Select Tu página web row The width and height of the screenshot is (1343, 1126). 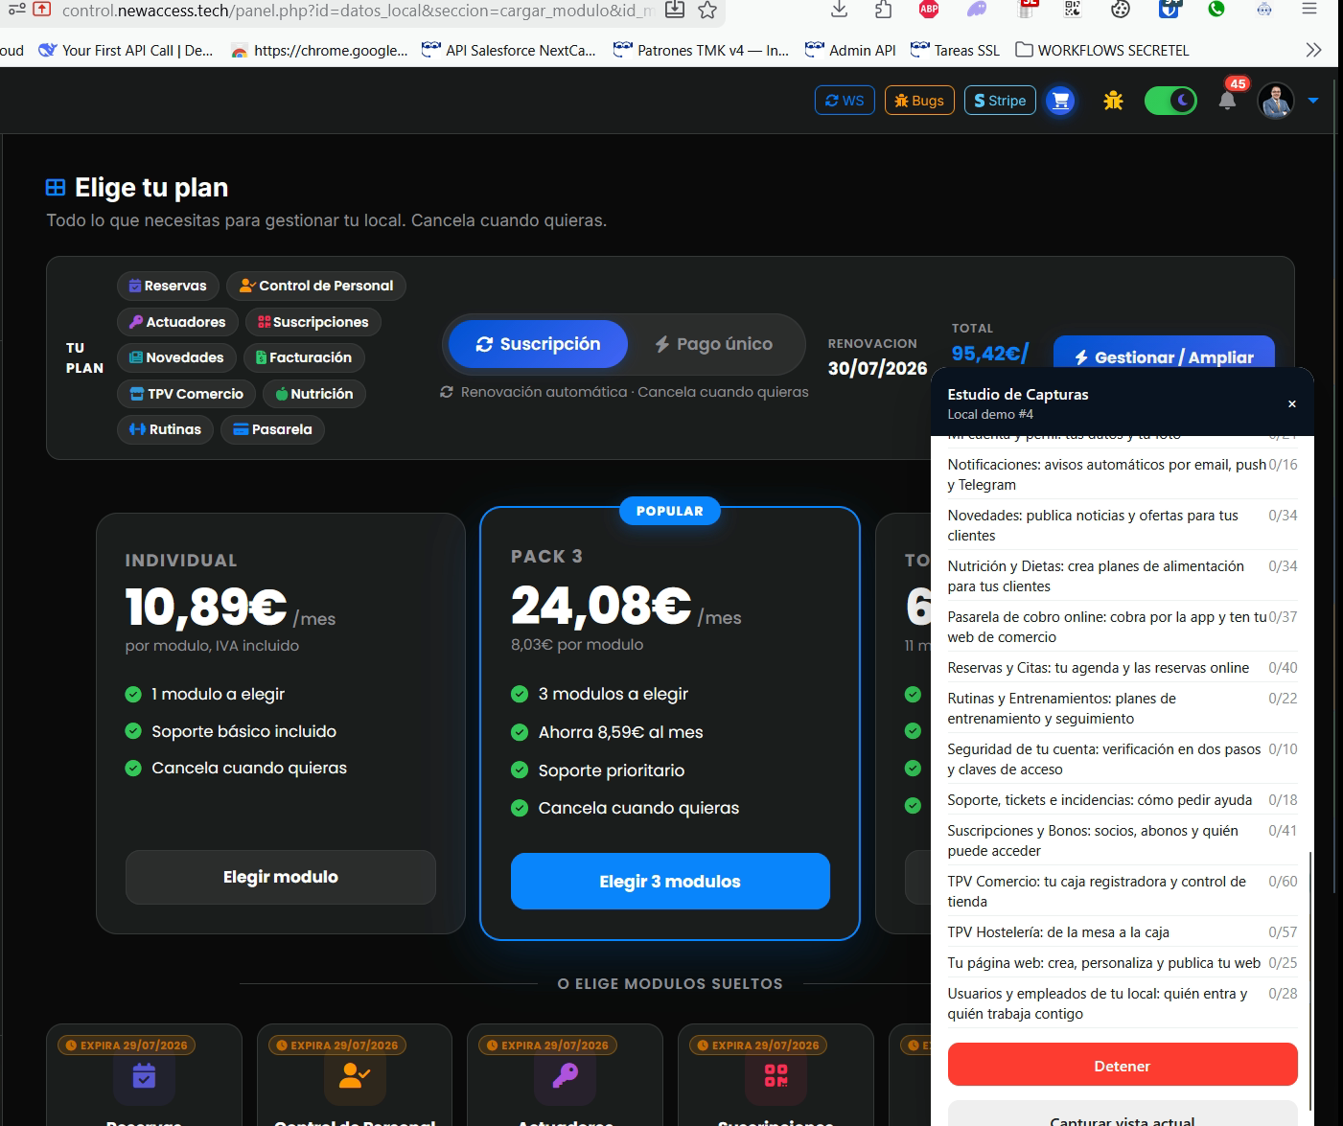coord(1122,963)
